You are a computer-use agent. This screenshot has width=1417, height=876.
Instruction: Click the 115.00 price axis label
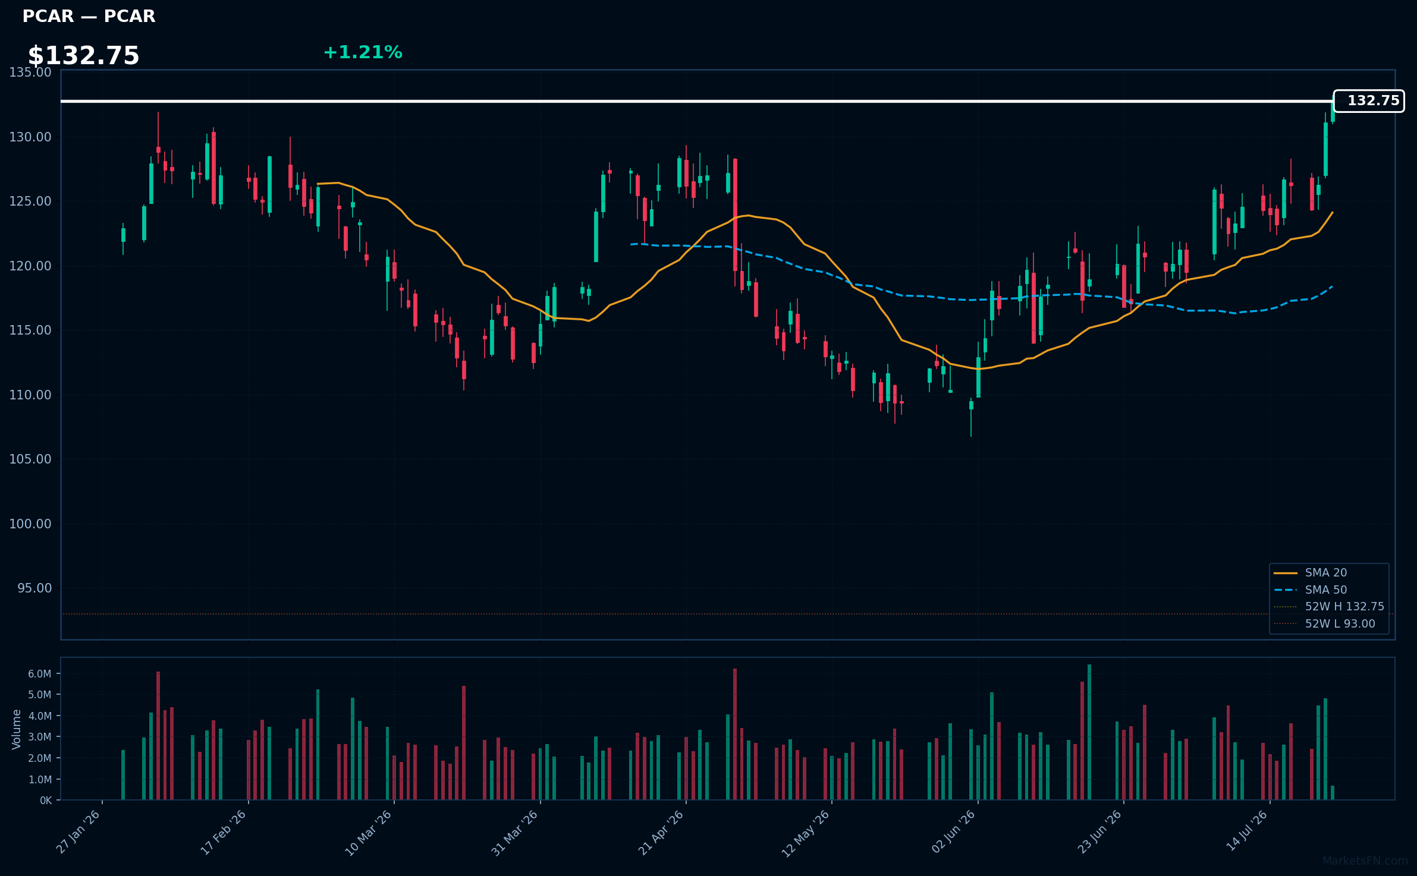tap(30, 330)
